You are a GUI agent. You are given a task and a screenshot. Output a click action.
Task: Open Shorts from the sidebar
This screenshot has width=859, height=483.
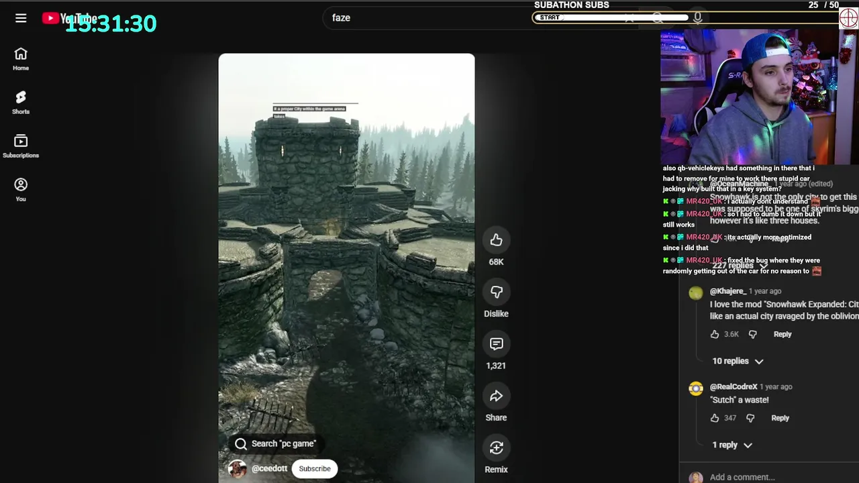coord(21,103)
